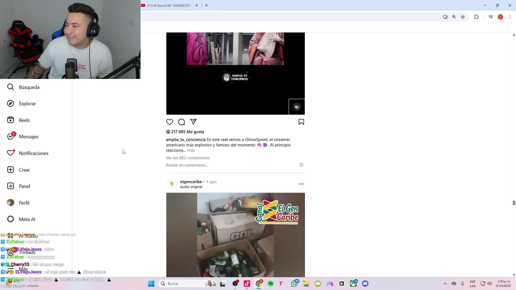Click the microphone tray icon

pyautogui.click(x=462, y=284)
